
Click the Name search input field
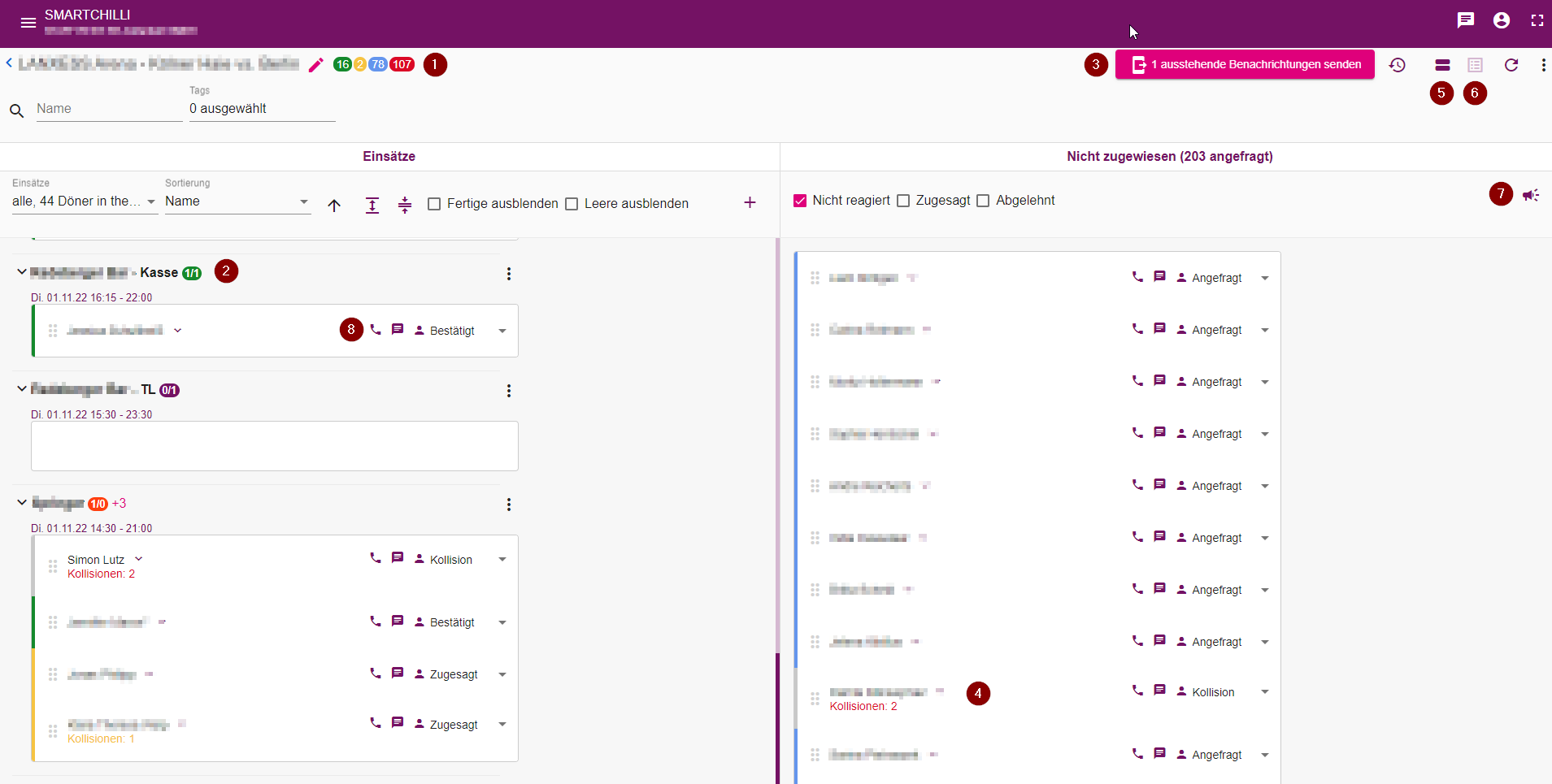109,109
